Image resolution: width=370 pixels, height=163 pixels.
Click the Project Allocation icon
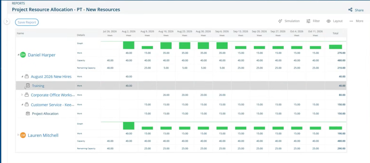coord(28,114)
